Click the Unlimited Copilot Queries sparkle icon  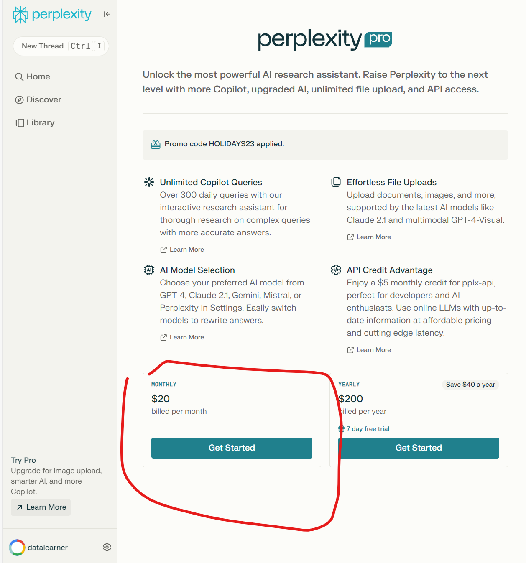tap(149, 182)
